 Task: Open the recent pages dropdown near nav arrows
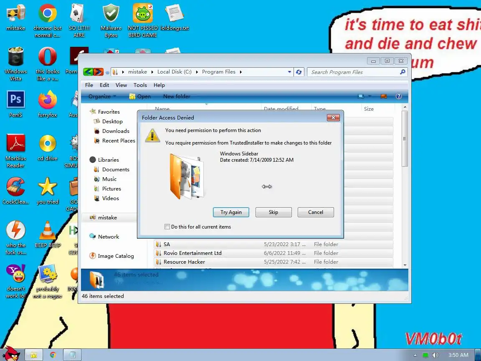pyautogui.click(x=107, y=73)
